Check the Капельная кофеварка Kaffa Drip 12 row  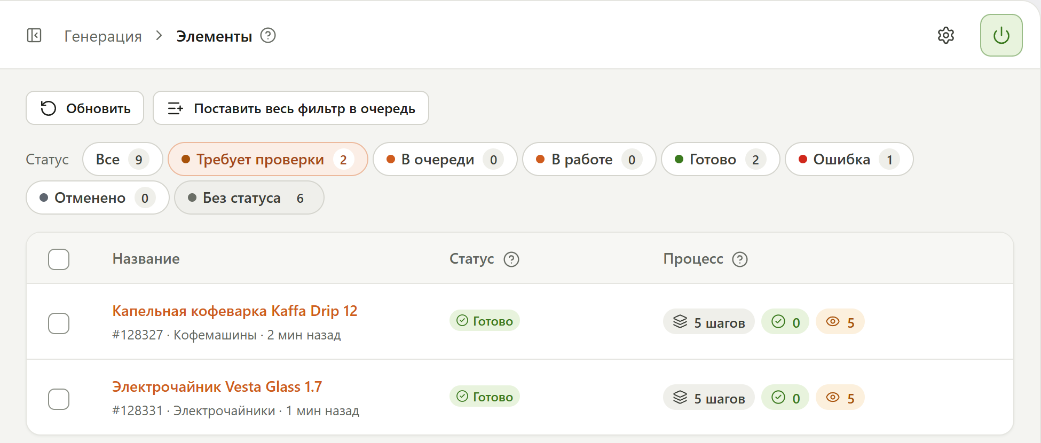click(59, 323)
